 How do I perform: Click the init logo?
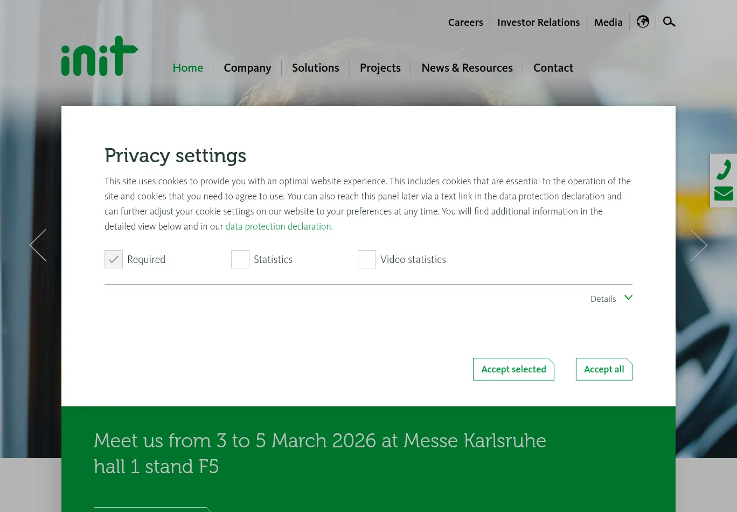(x=100, y=57)
